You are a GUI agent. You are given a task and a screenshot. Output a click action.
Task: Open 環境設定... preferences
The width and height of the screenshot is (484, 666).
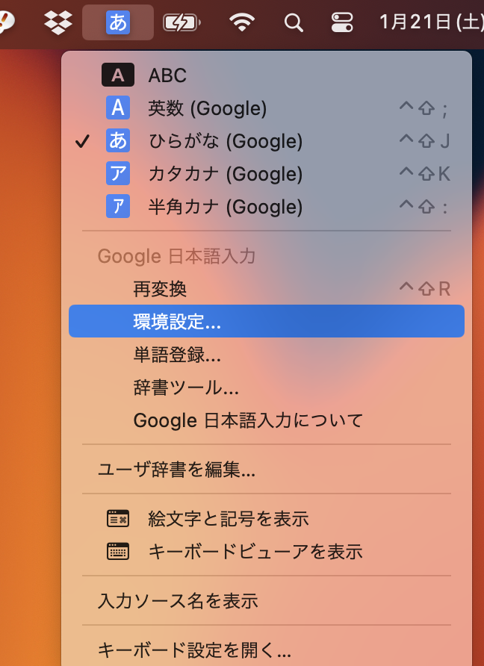click(177, 322)
